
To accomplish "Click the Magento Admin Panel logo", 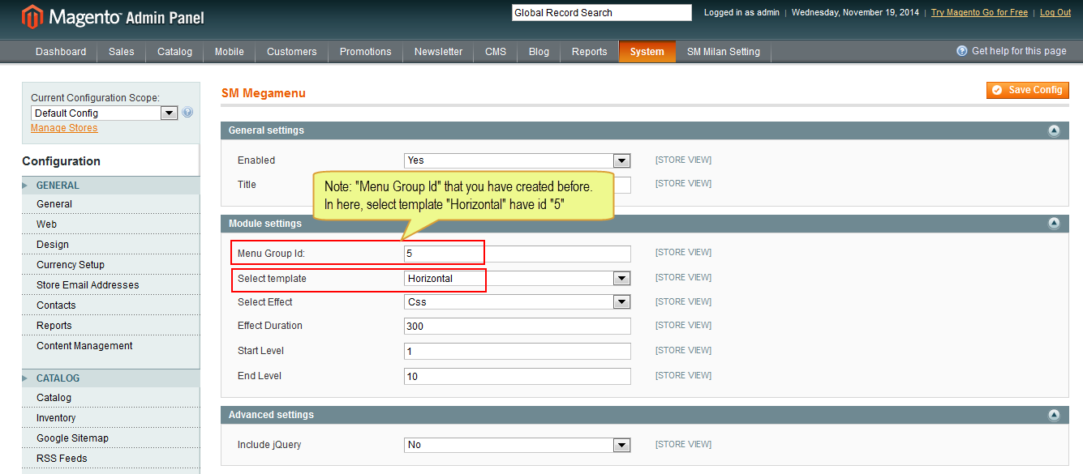I will (x=114, y=16).
